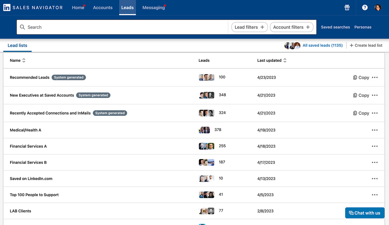389x225 pixels.
Task: Click the 2/8/2023 date for LAB Clients
Action: tap(265, 211)
